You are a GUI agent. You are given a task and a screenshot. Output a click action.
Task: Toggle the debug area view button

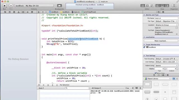pyautogui.click(x=162, y=6)
